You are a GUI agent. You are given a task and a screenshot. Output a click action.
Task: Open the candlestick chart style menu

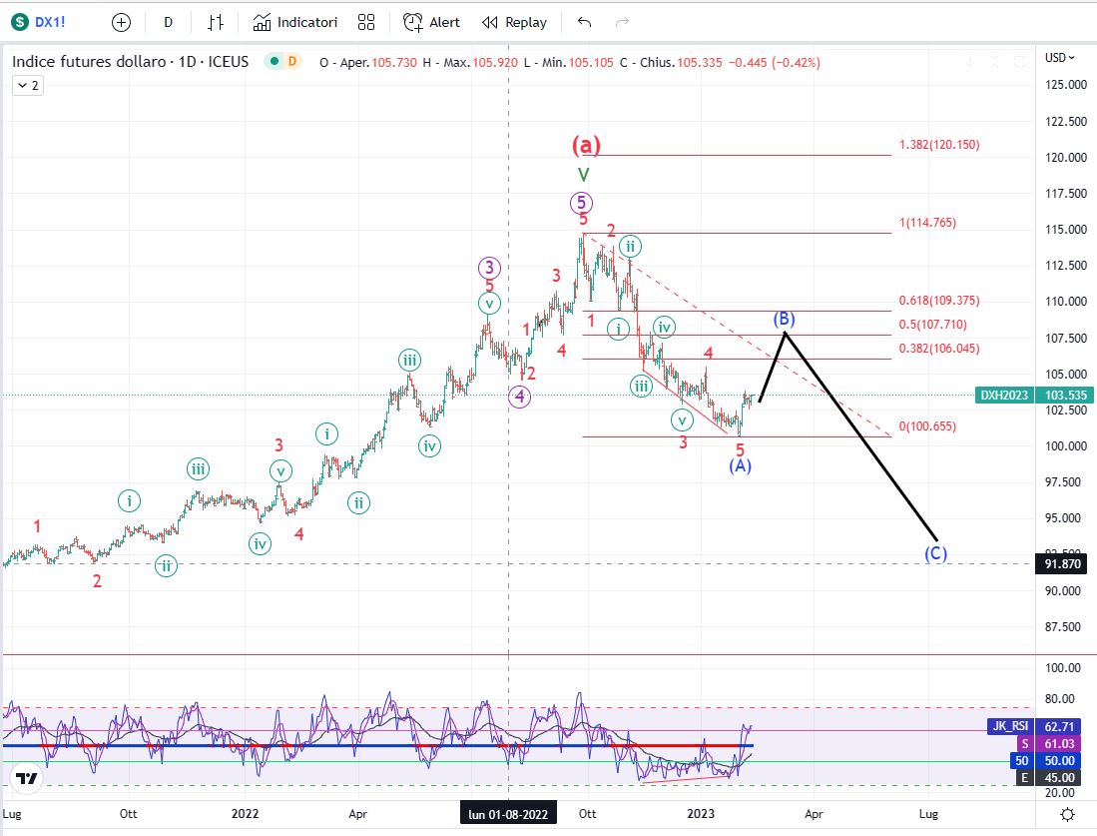click(216, 22)
